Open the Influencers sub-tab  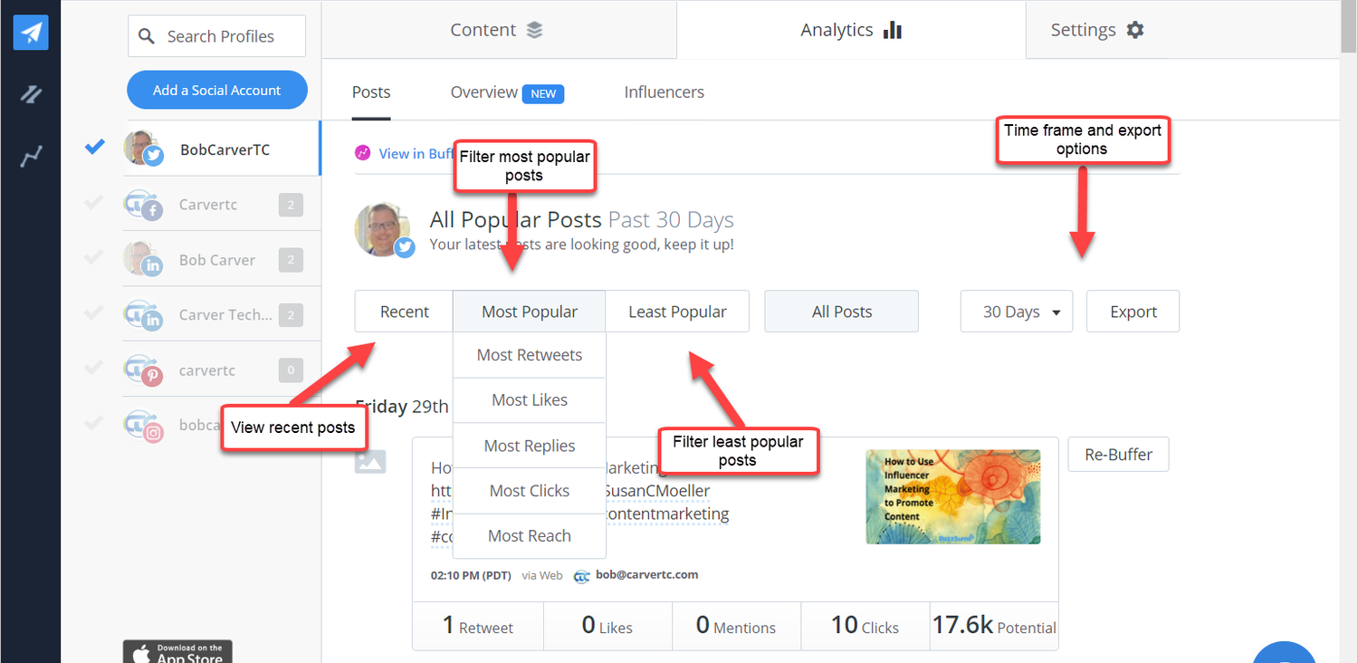tap(665, 92)
